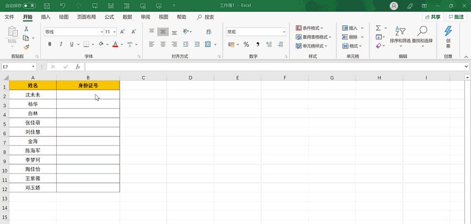Click the percent style icon
The image size is (471, 224).
[x=246, y=44]
